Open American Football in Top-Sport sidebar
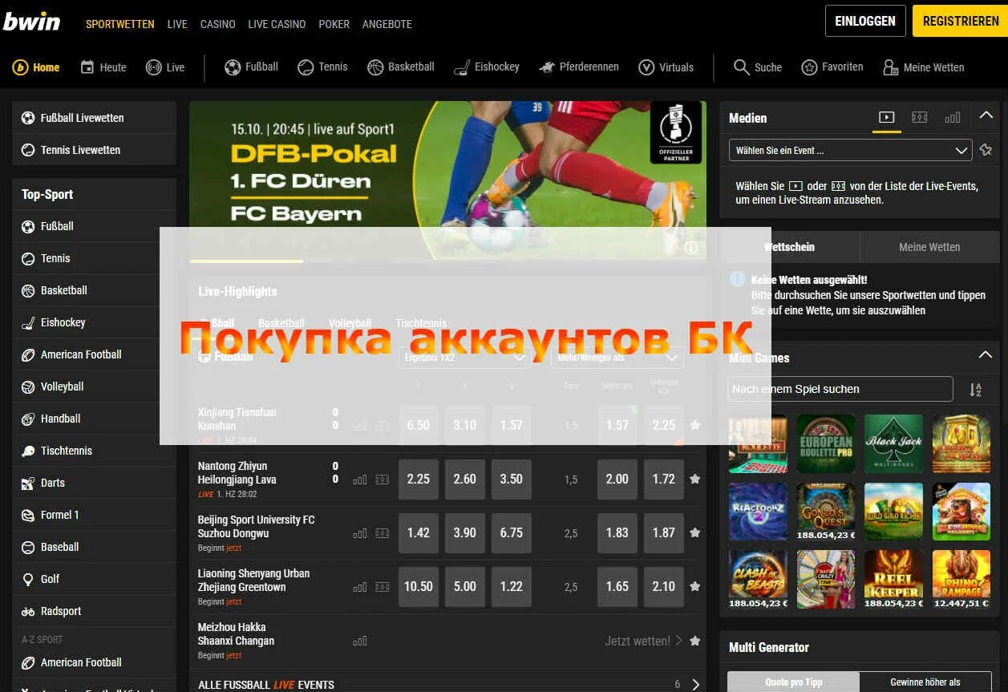 coord(95,354)
